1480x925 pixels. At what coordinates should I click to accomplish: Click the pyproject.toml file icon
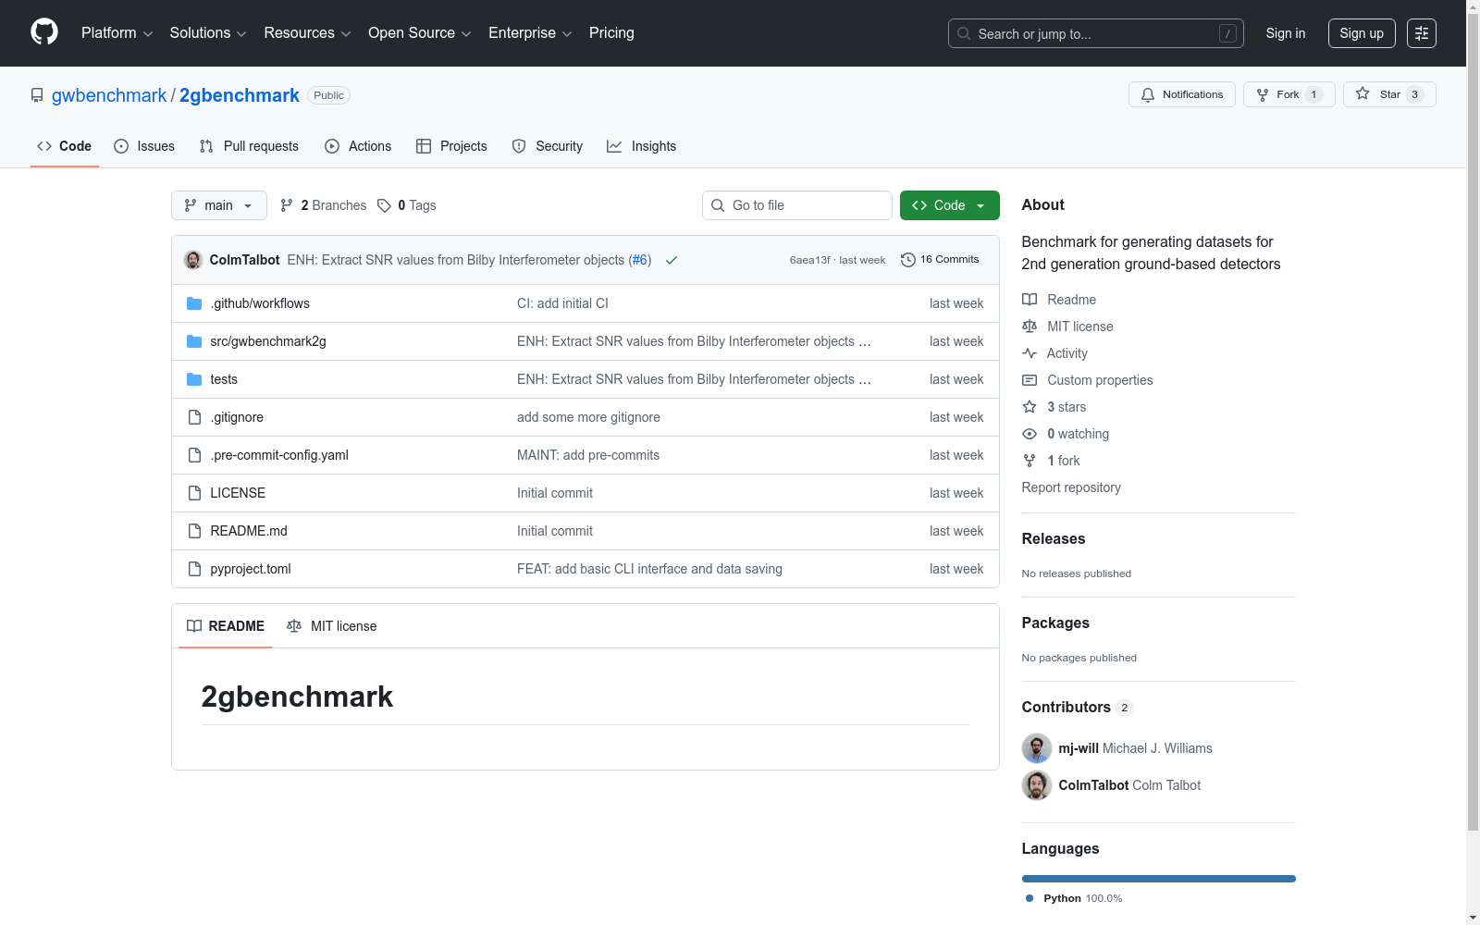(x=194, y=569)
